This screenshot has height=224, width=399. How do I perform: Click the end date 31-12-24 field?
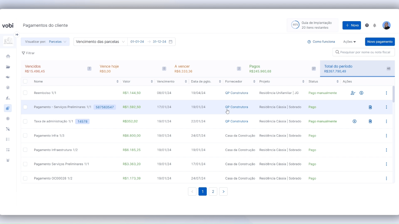pos(159,42)
